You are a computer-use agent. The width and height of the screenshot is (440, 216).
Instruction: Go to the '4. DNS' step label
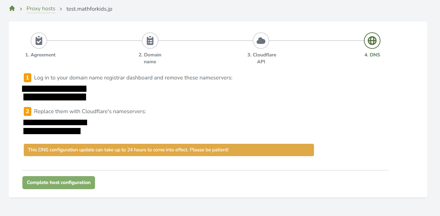[372, 55]
